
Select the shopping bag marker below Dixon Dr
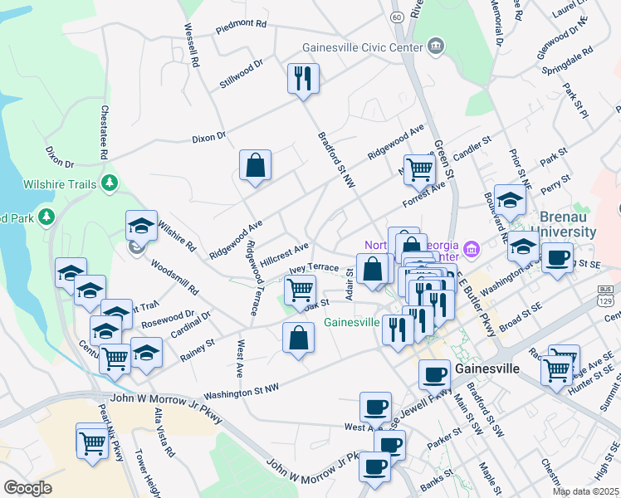coord(255,164)
